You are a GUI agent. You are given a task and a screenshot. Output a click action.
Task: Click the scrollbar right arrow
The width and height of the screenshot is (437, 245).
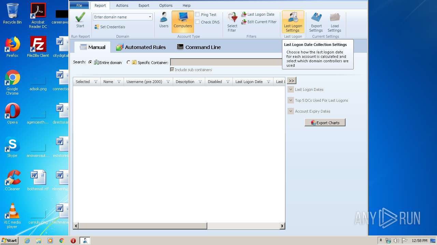282,226
